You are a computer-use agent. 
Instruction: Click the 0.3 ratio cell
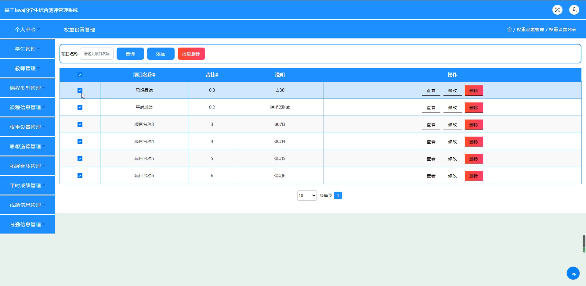coord(212,90)
